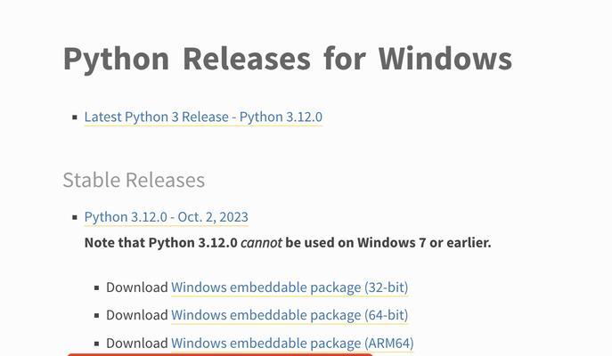The image size is (612, 356).
Task: Click 'Download' text before the 64-bit link
Action: (137, 315)
